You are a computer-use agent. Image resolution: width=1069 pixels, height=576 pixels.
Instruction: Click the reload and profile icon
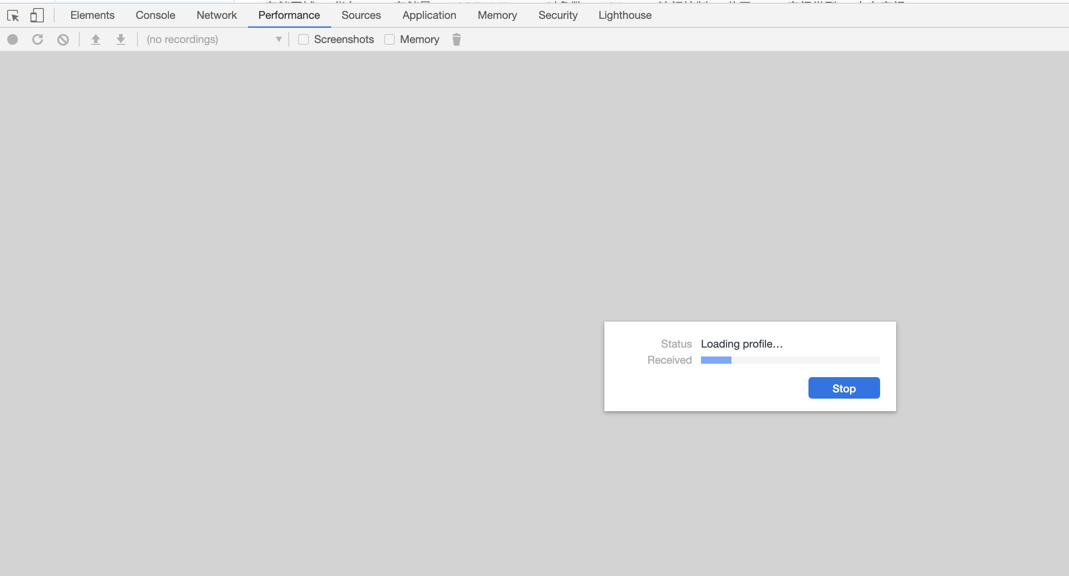point(37,39)
